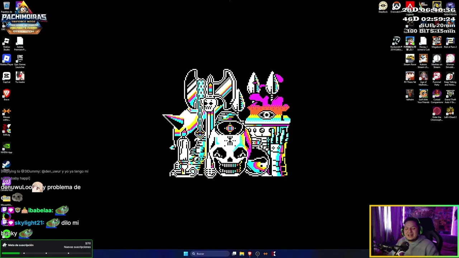459x258 pixels.
Task: Open the RV There Yet shortcut
Action: click(x=410, y=77)
